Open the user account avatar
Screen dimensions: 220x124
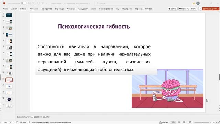[x=198, y=3]
